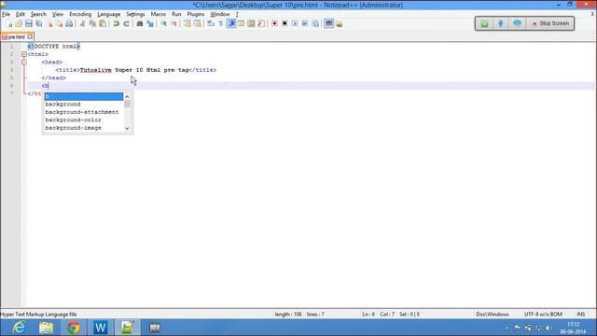Toggle the ABC spell check toolbar icon

[329, 23]
